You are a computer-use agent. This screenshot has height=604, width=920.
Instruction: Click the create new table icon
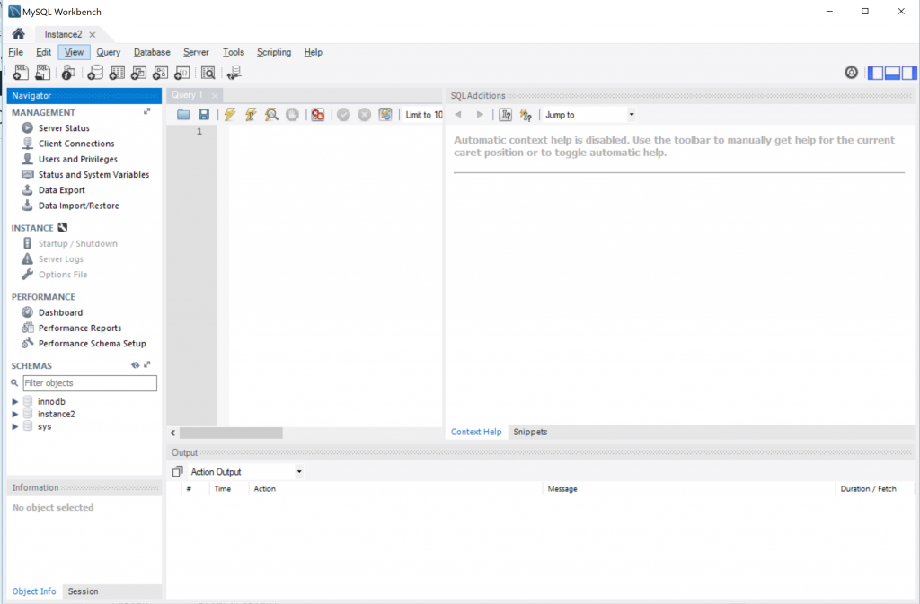(117, 73)
